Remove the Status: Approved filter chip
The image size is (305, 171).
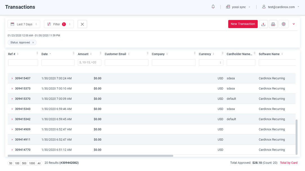pos(33,43)
